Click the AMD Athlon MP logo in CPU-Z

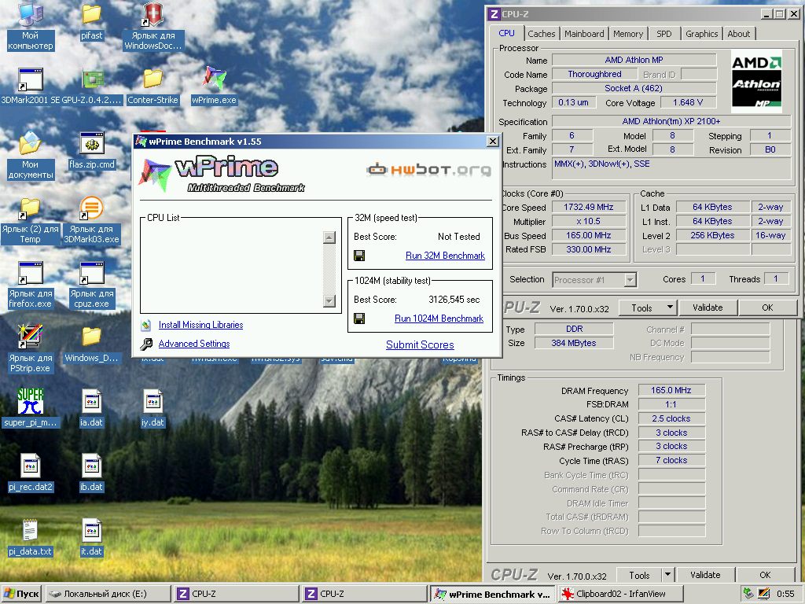[x=756, y=81]
